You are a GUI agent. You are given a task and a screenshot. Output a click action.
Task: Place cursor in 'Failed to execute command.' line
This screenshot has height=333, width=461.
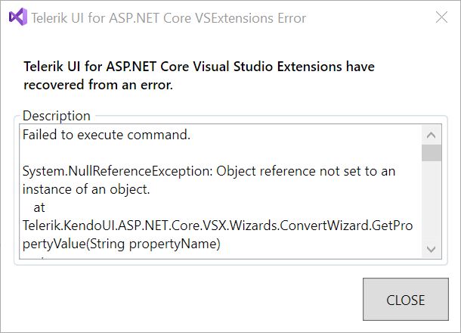pyautogui.click(x=106, y=135)
